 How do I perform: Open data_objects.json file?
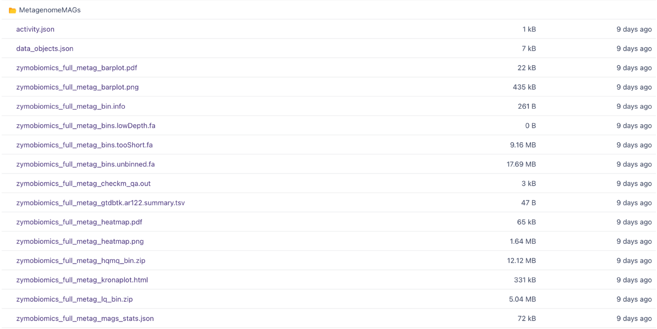tap(45, 49)
